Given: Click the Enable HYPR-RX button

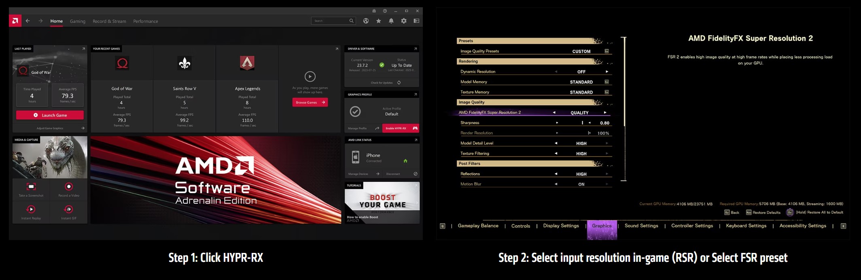Looking at the screenshot, I should coord(401,128).
